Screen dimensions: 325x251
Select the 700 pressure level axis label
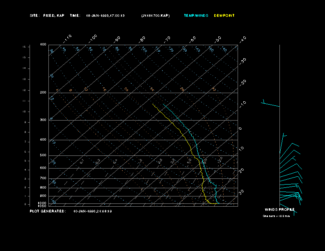coord(43,178)
